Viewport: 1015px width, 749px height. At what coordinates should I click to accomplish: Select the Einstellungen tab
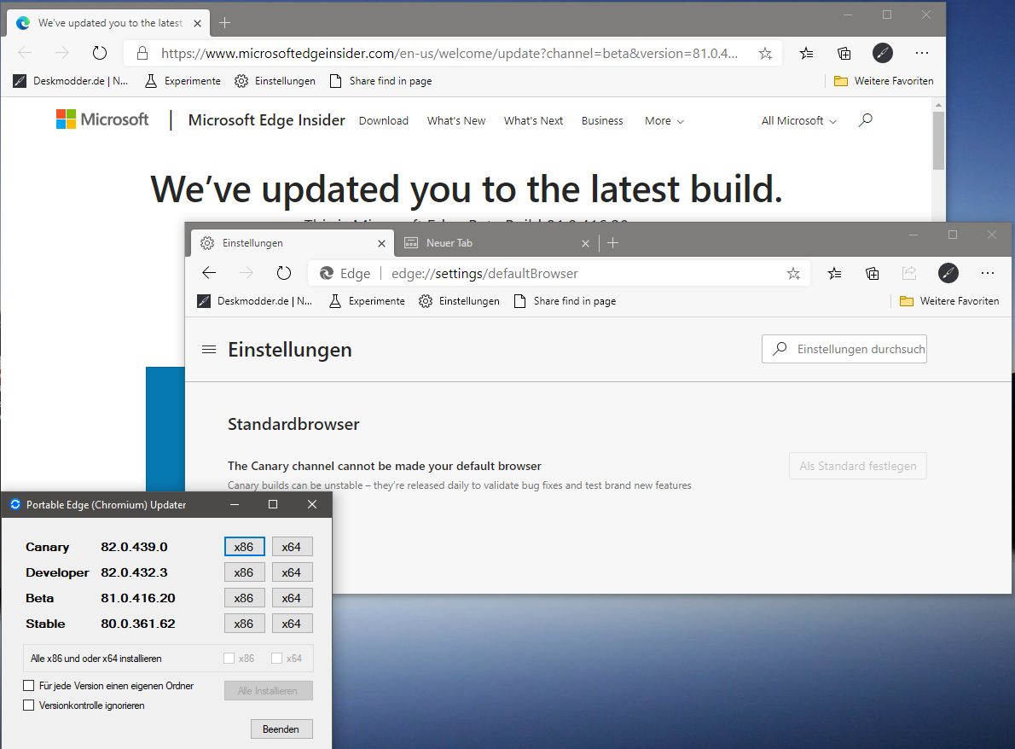293,243
